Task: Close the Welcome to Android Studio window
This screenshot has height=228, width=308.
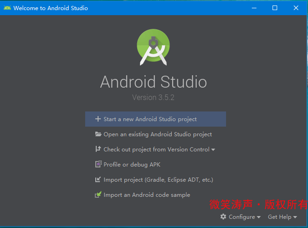Action: pos(296,8)
